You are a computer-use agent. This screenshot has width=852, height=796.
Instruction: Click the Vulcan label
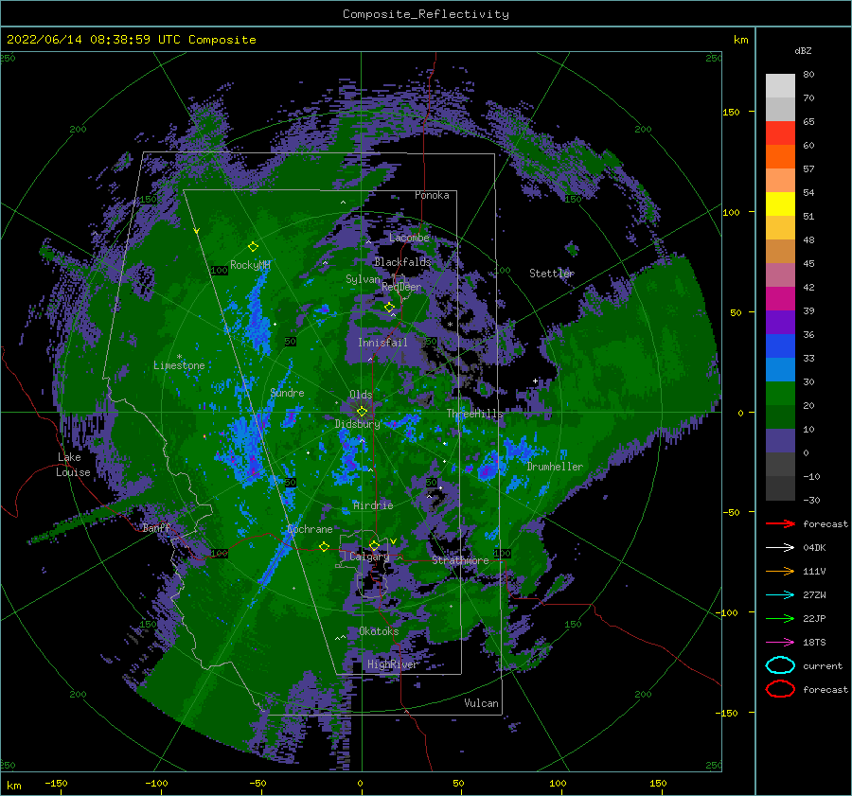click(481, 703)
